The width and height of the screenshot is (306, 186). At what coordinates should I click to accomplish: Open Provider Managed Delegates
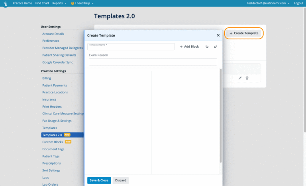coord(63,48)
